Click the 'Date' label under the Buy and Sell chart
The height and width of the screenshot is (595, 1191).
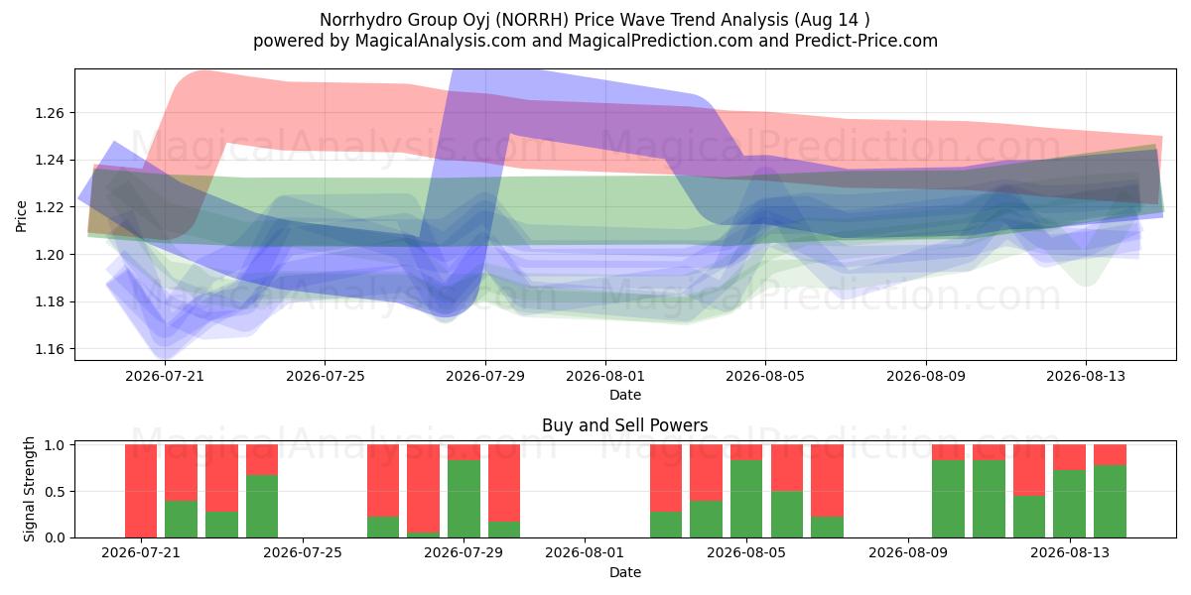625,572
